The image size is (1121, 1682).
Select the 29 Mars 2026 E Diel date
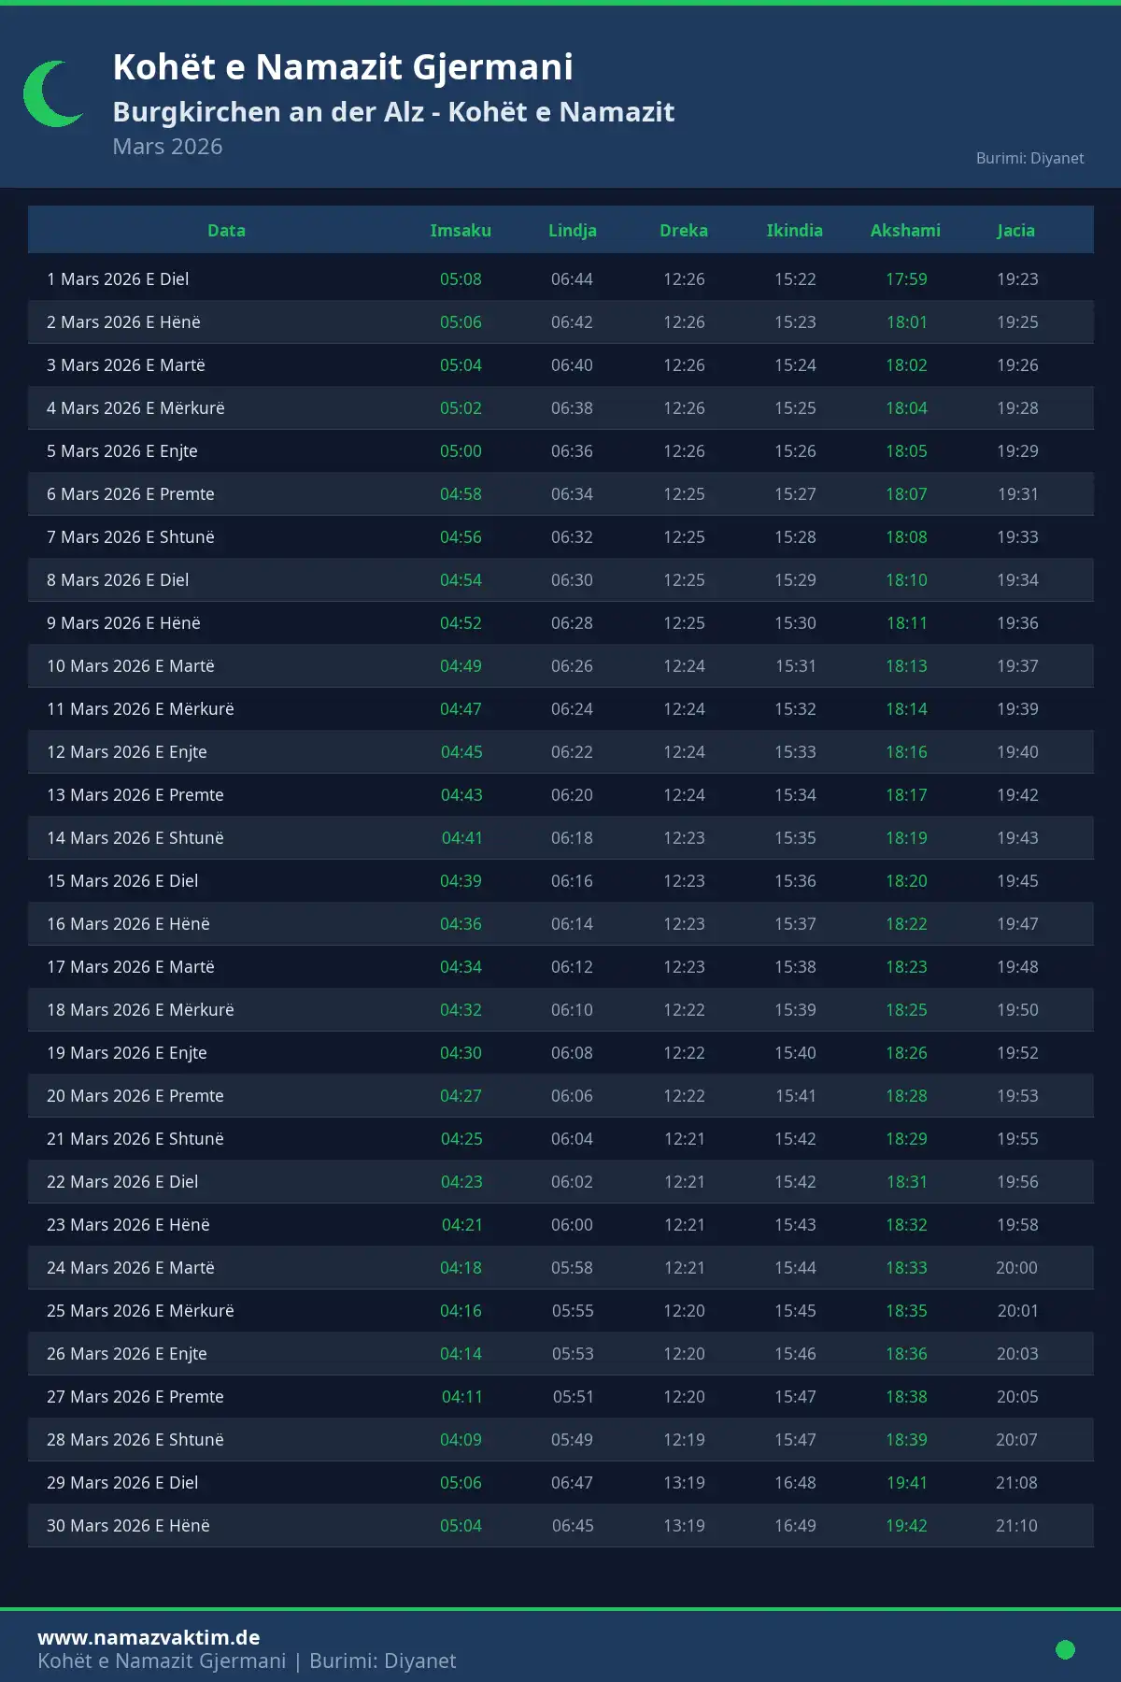coord(122,1483)
